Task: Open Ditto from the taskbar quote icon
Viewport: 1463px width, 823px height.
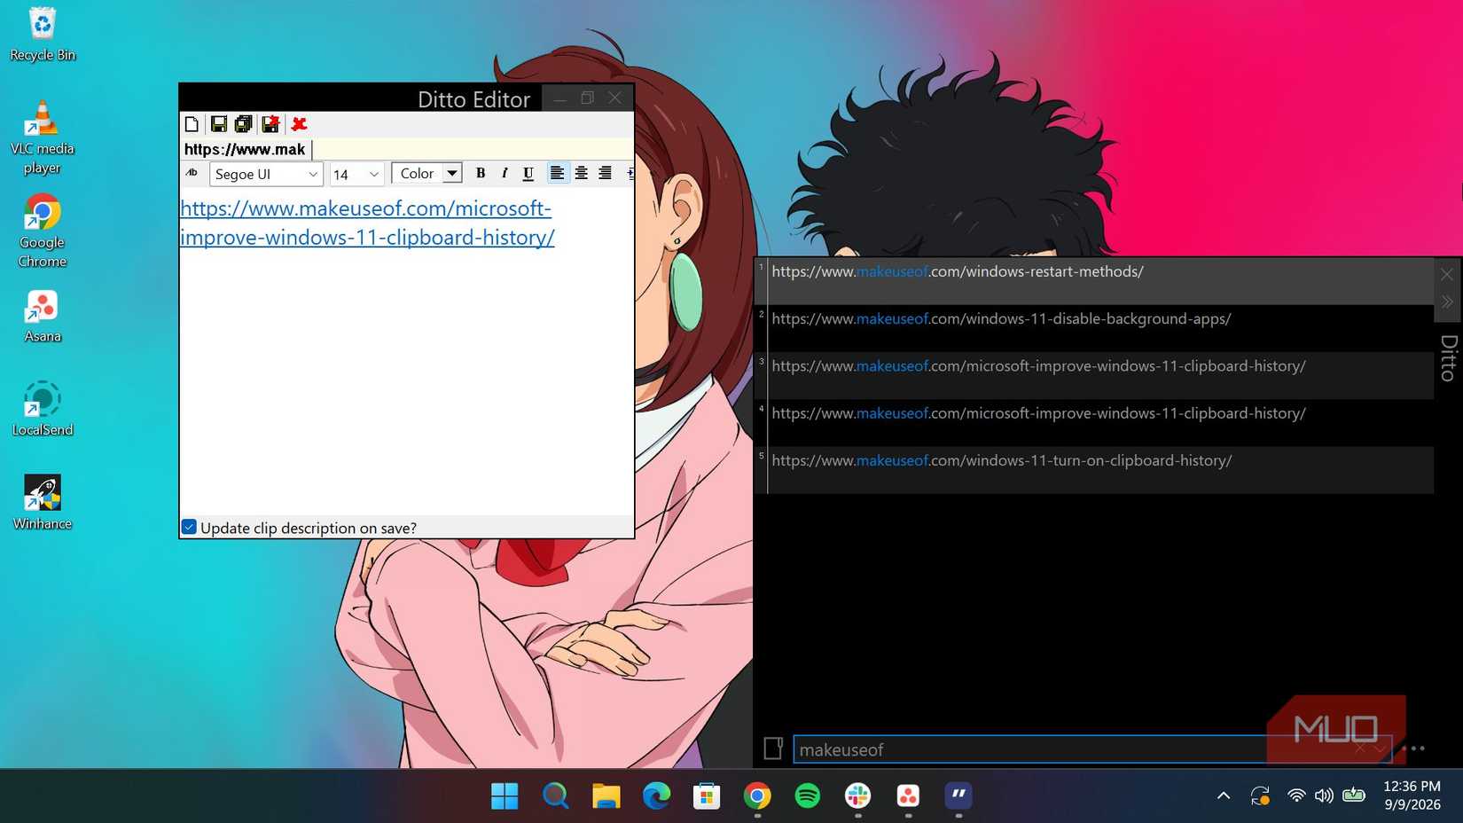Action: click(958, 796)
